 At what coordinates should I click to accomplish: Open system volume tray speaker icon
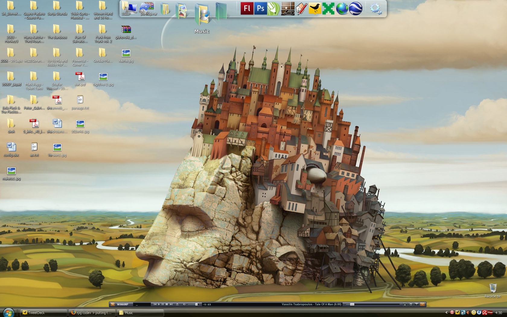[468, 312]
